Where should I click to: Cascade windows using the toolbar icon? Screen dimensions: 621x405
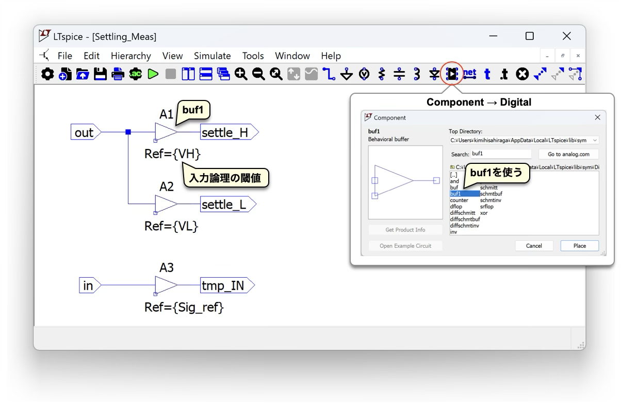(223, 74)
